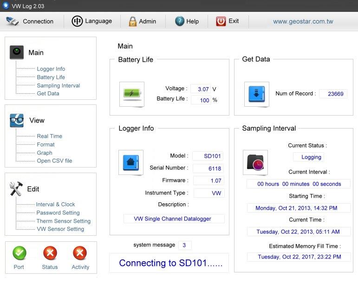Click the blue download icon in Get Data
The image size is (358, 284).
click(256, 94)
